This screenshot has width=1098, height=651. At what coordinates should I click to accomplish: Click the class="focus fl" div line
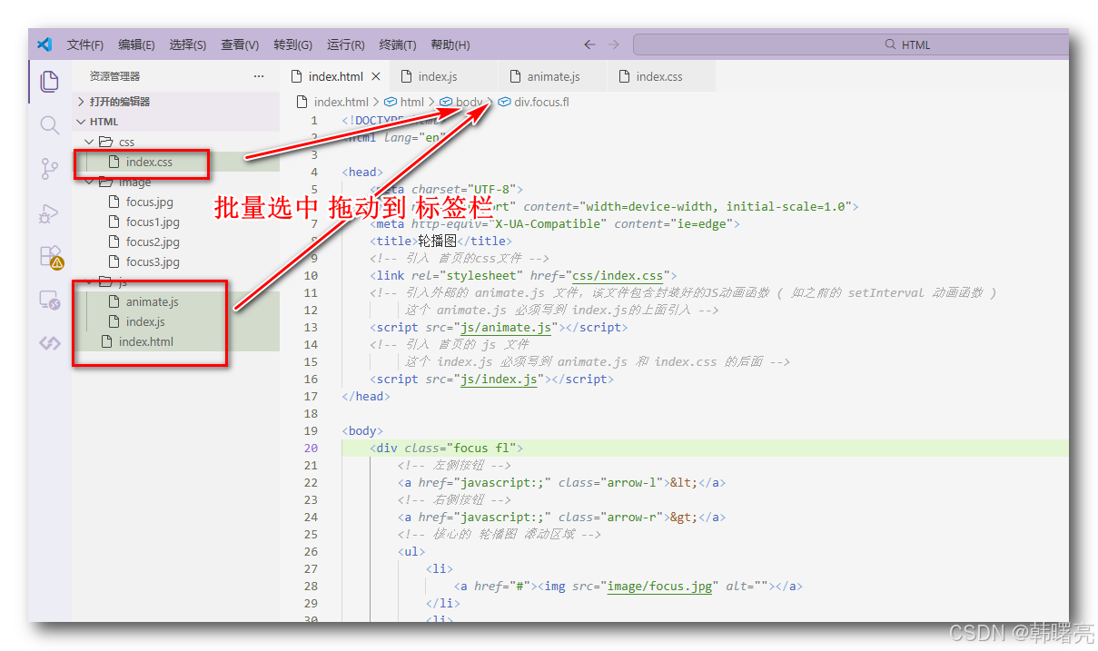click(446, 448)
